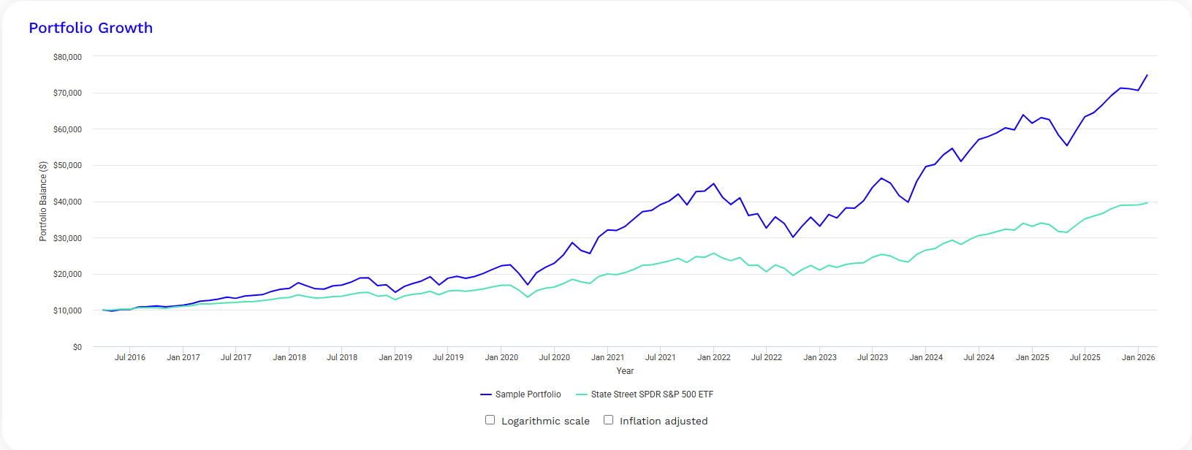This screenshot has height=450, width=1192.
Task: Toggle Sample Portfolio series in legend
Action: click(x=520, y=394)
